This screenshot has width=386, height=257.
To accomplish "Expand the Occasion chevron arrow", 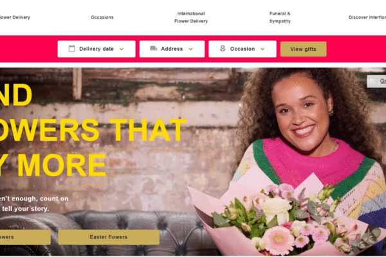I will (x=262, y=49).
